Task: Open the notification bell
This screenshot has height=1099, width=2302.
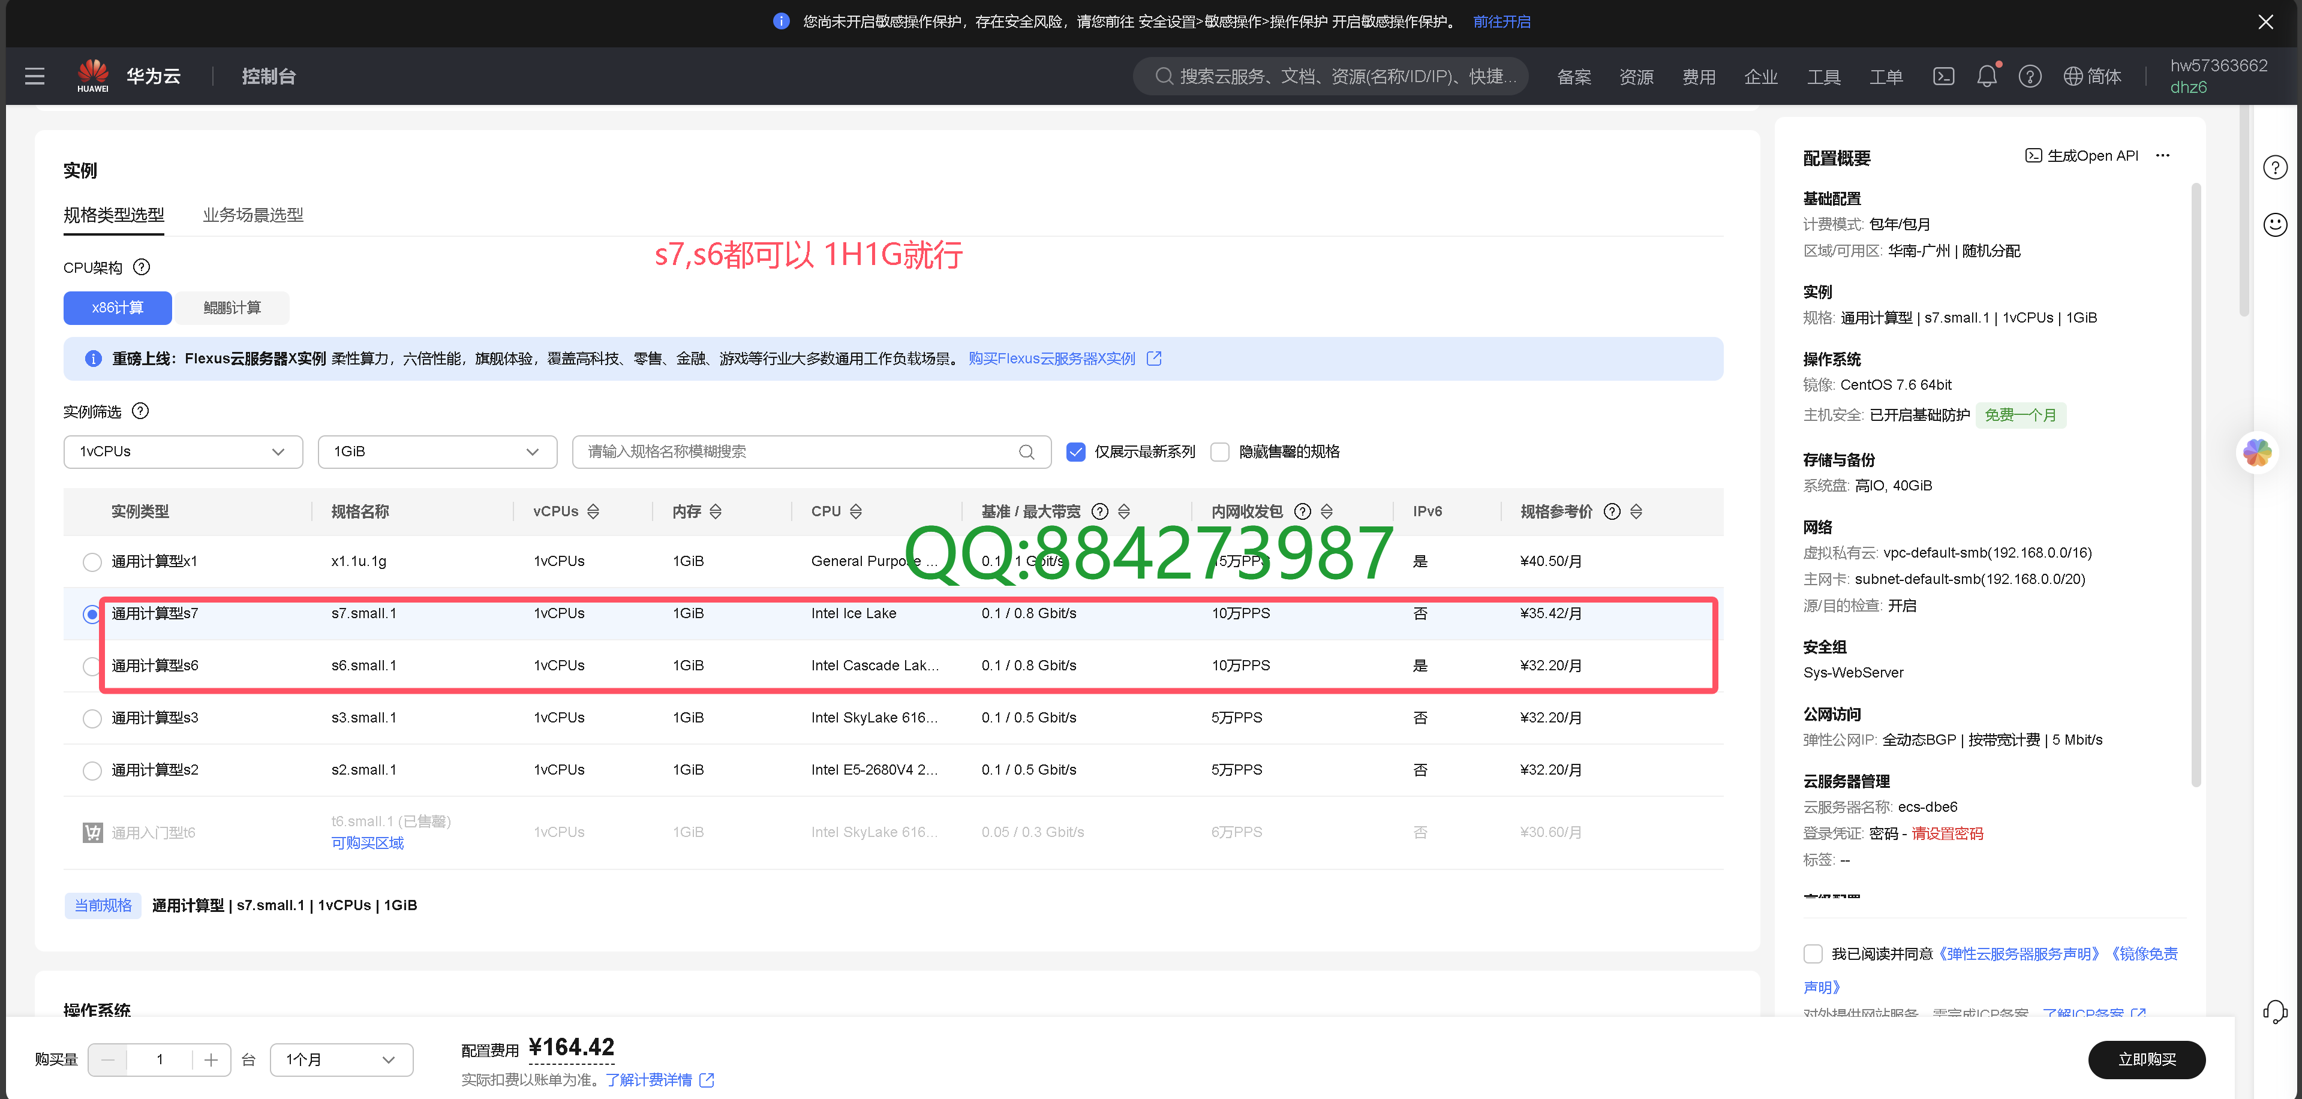Action: tap(1987, 76)
